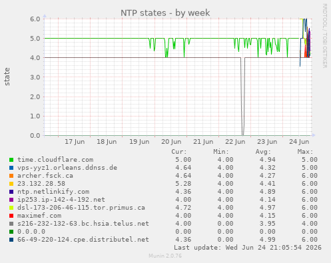Select the 23.132.28.58 legend label
This screenshot has height=263, width=331.
[41, 184]
